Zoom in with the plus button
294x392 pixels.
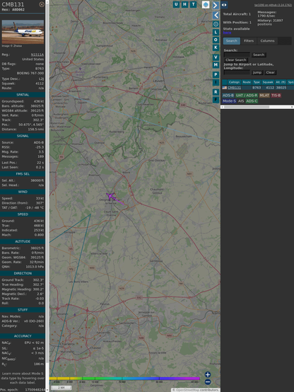point(208,374)
